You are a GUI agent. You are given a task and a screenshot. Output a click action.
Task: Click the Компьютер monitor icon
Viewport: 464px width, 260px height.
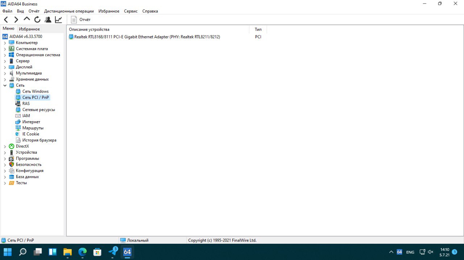click(x=12, y=43)
